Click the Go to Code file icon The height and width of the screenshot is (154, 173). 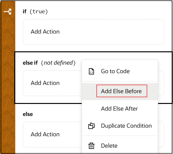(x=91, y=71)
